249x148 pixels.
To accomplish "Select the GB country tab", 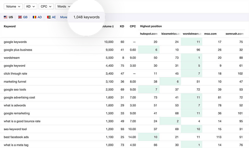I will point(23,17).
